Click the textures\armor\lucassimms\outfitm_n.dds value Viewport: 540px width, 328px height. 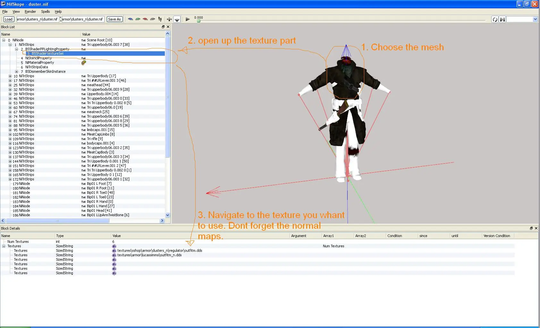tap(149, 255)
